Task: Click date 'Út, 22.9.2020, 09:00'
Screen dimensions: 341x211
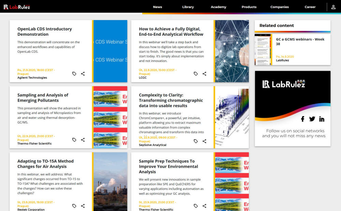Action: pyautogui.click(x=158, y=140)
